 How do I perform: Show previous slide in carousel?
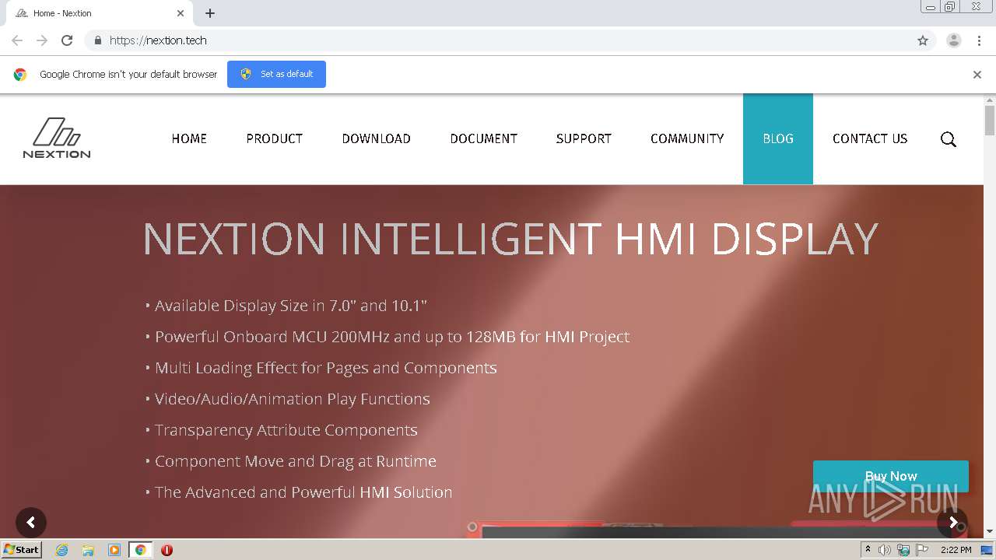point(31,523)
